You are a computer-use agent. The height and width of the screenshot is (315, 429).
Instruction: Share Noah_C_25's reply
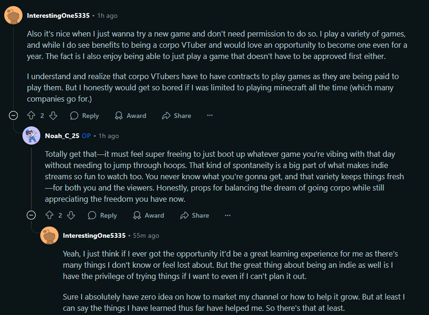coord(194,215)
